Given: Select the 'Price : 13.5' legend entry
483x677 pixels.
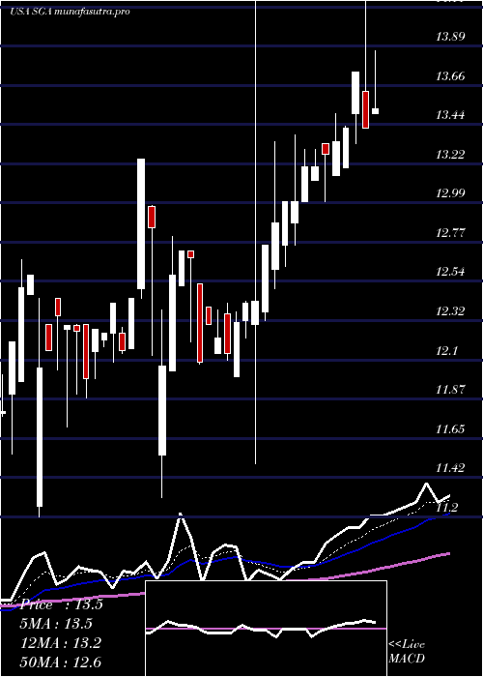Looking at the screenshot, I should pos(61,604).
